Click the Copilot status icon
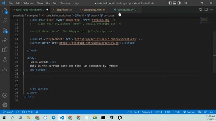Screen dimensions: 216x121 tap(199, 112)
